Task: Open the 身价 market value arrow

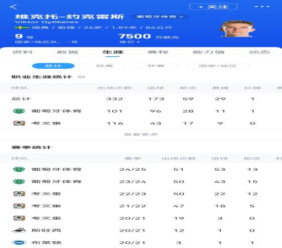Action: click(x=130, y=42)
